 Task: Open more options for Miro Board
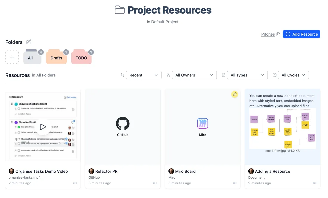(235, 183)
